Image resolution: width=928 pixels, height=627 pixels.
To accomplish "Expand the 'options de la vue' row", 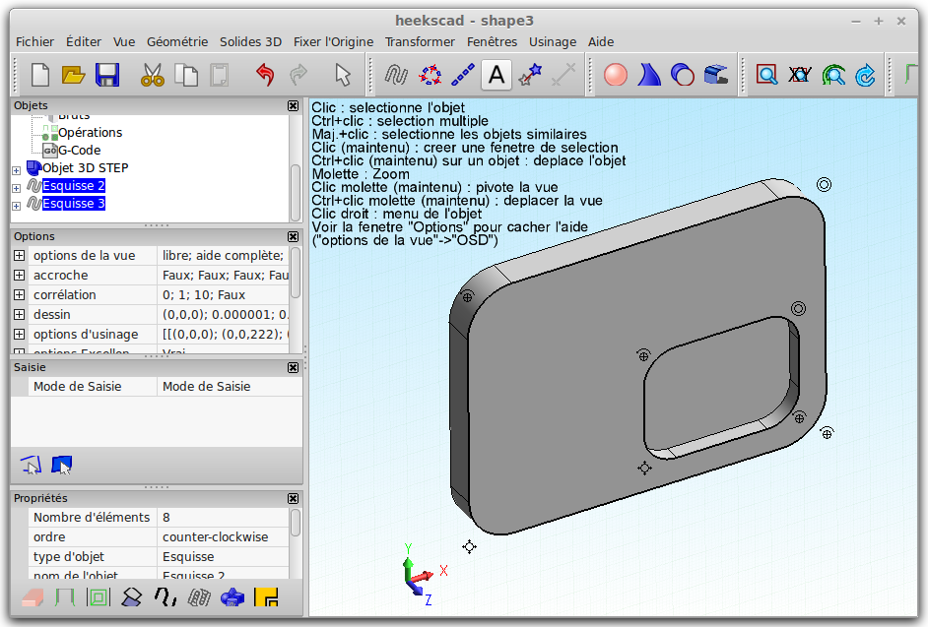I will (19, 256).
